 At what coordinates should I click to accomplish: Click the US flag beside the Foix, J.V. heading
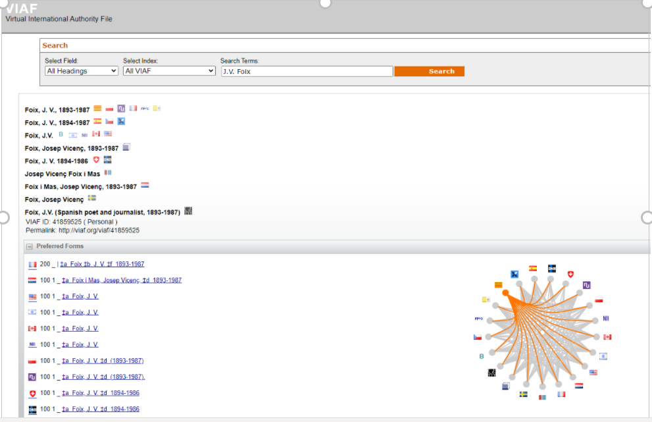point(108,134)
